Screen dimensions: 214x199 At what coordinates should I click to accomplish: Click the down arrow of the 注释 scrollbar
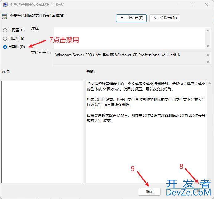click(208, 46)
